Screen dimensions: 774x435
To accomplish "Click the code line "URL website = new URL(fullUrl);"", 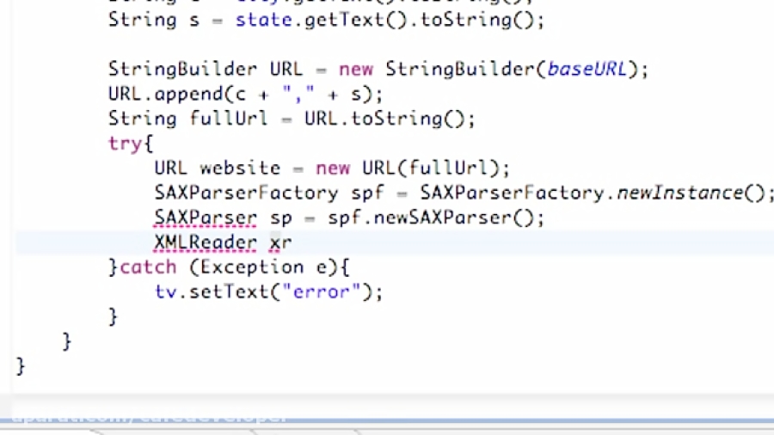I will (332, 168).
